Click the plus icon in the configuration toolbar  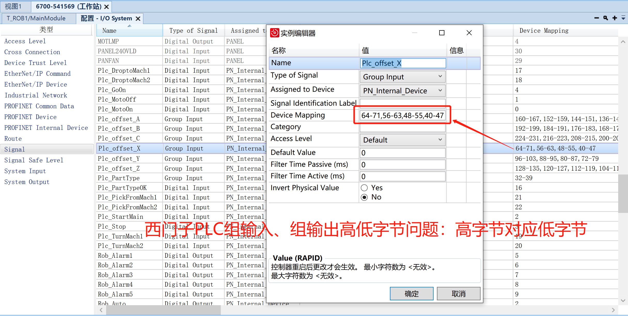615,18
